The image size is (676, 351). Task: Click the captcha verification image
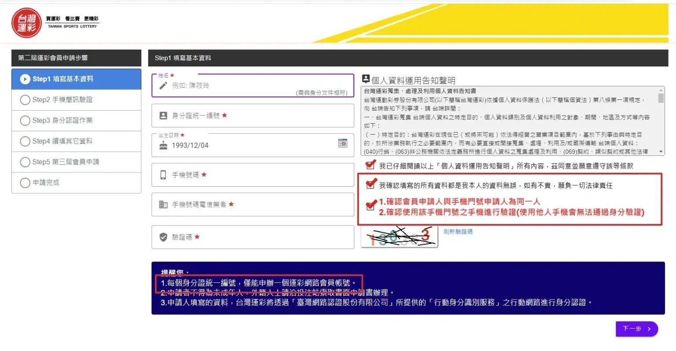coord(399,237)
